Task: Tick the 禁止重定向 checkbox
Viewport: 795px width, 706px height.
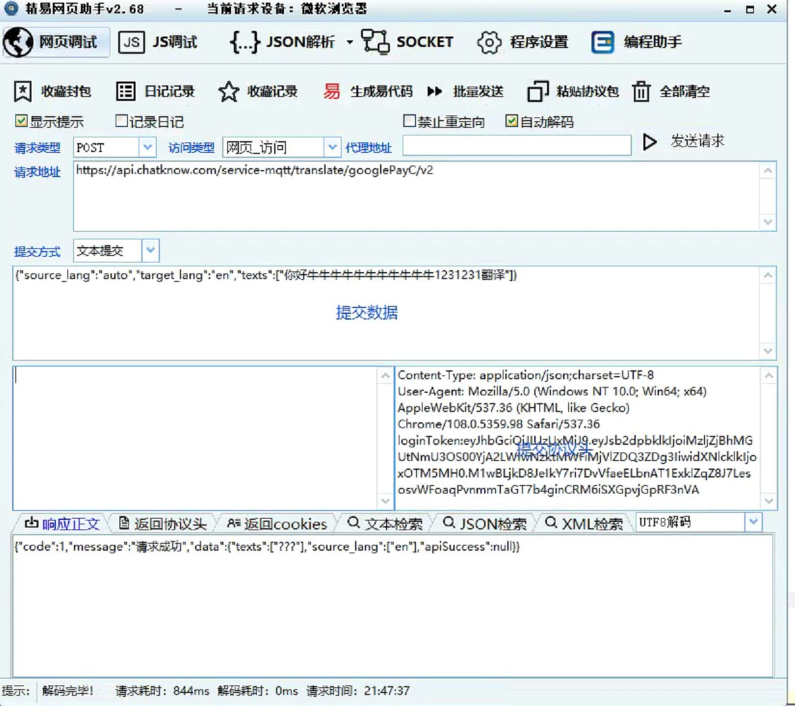Action: [409, 121]
